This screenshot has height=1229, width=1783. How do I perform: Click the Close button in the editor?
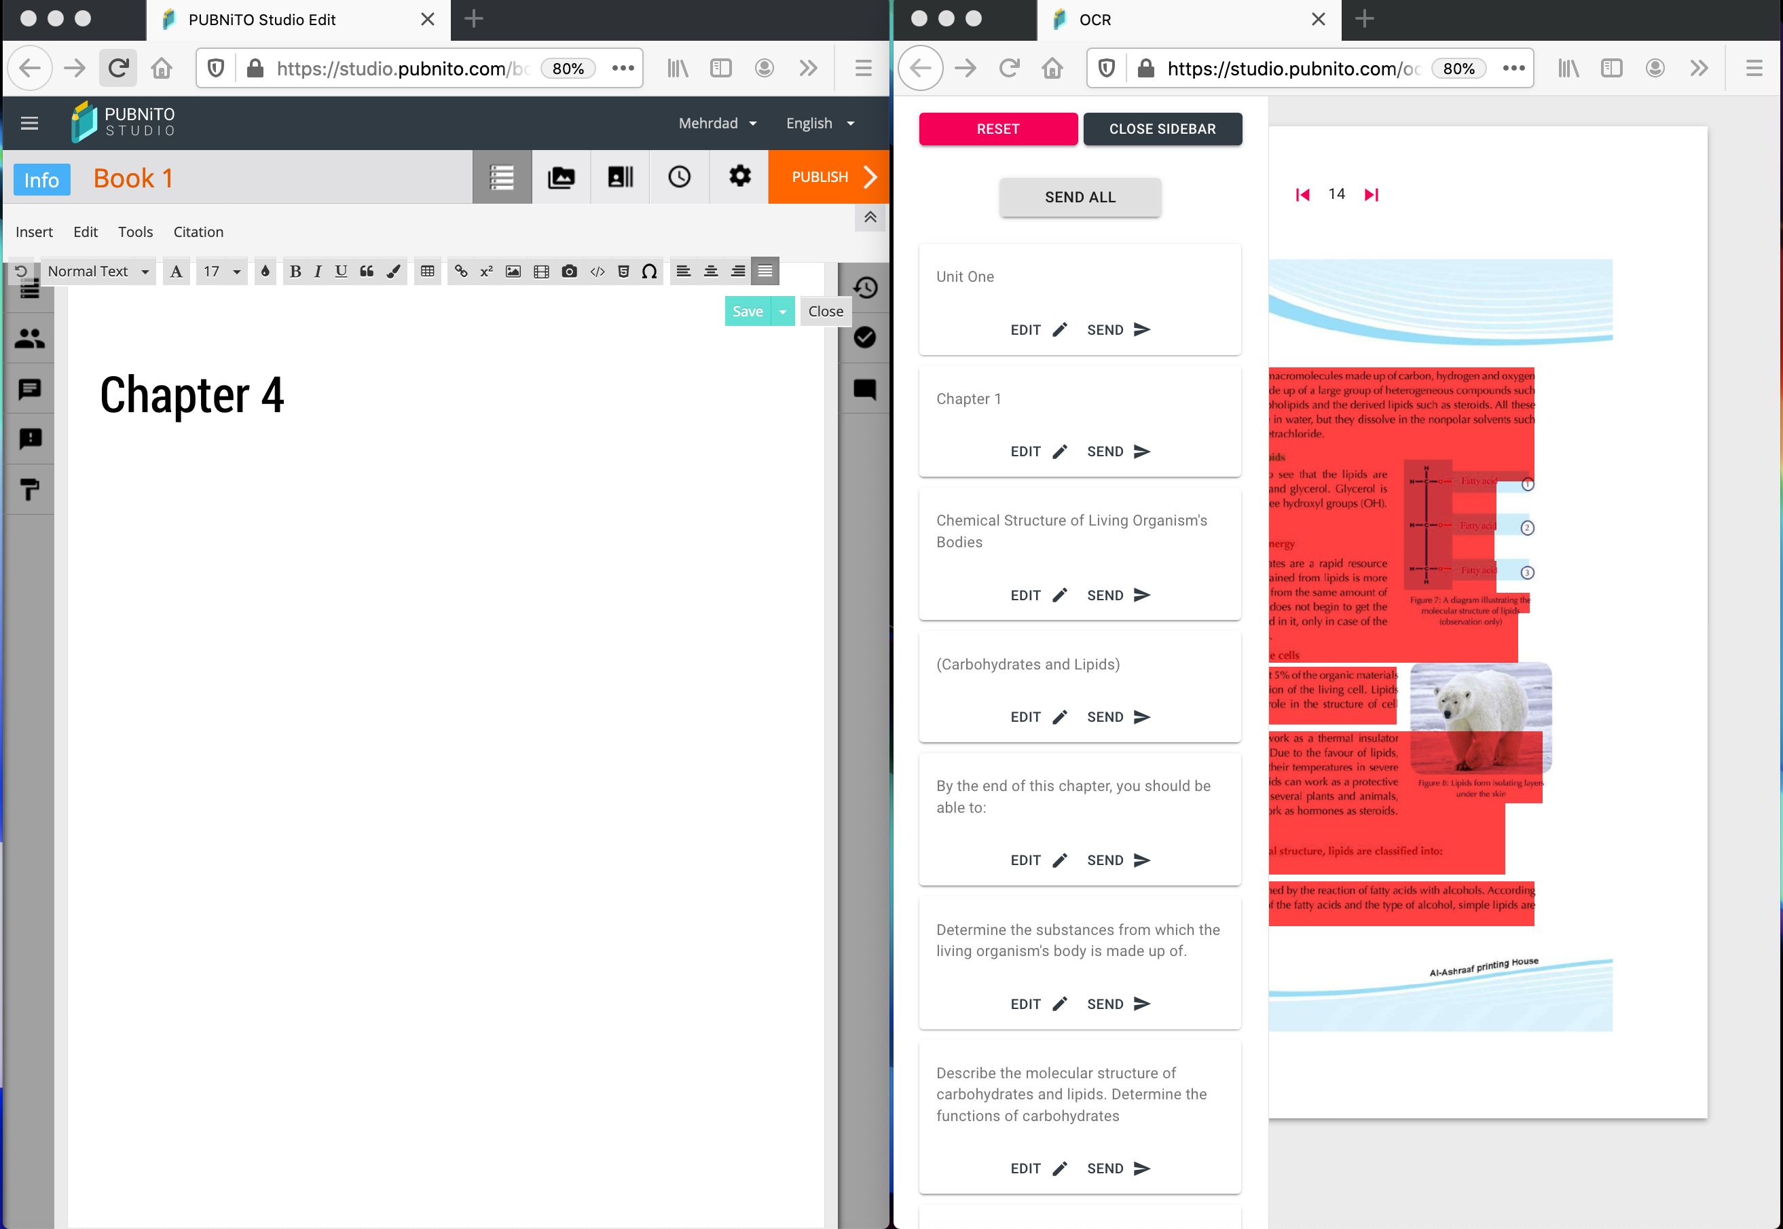(x=825, y=311)
